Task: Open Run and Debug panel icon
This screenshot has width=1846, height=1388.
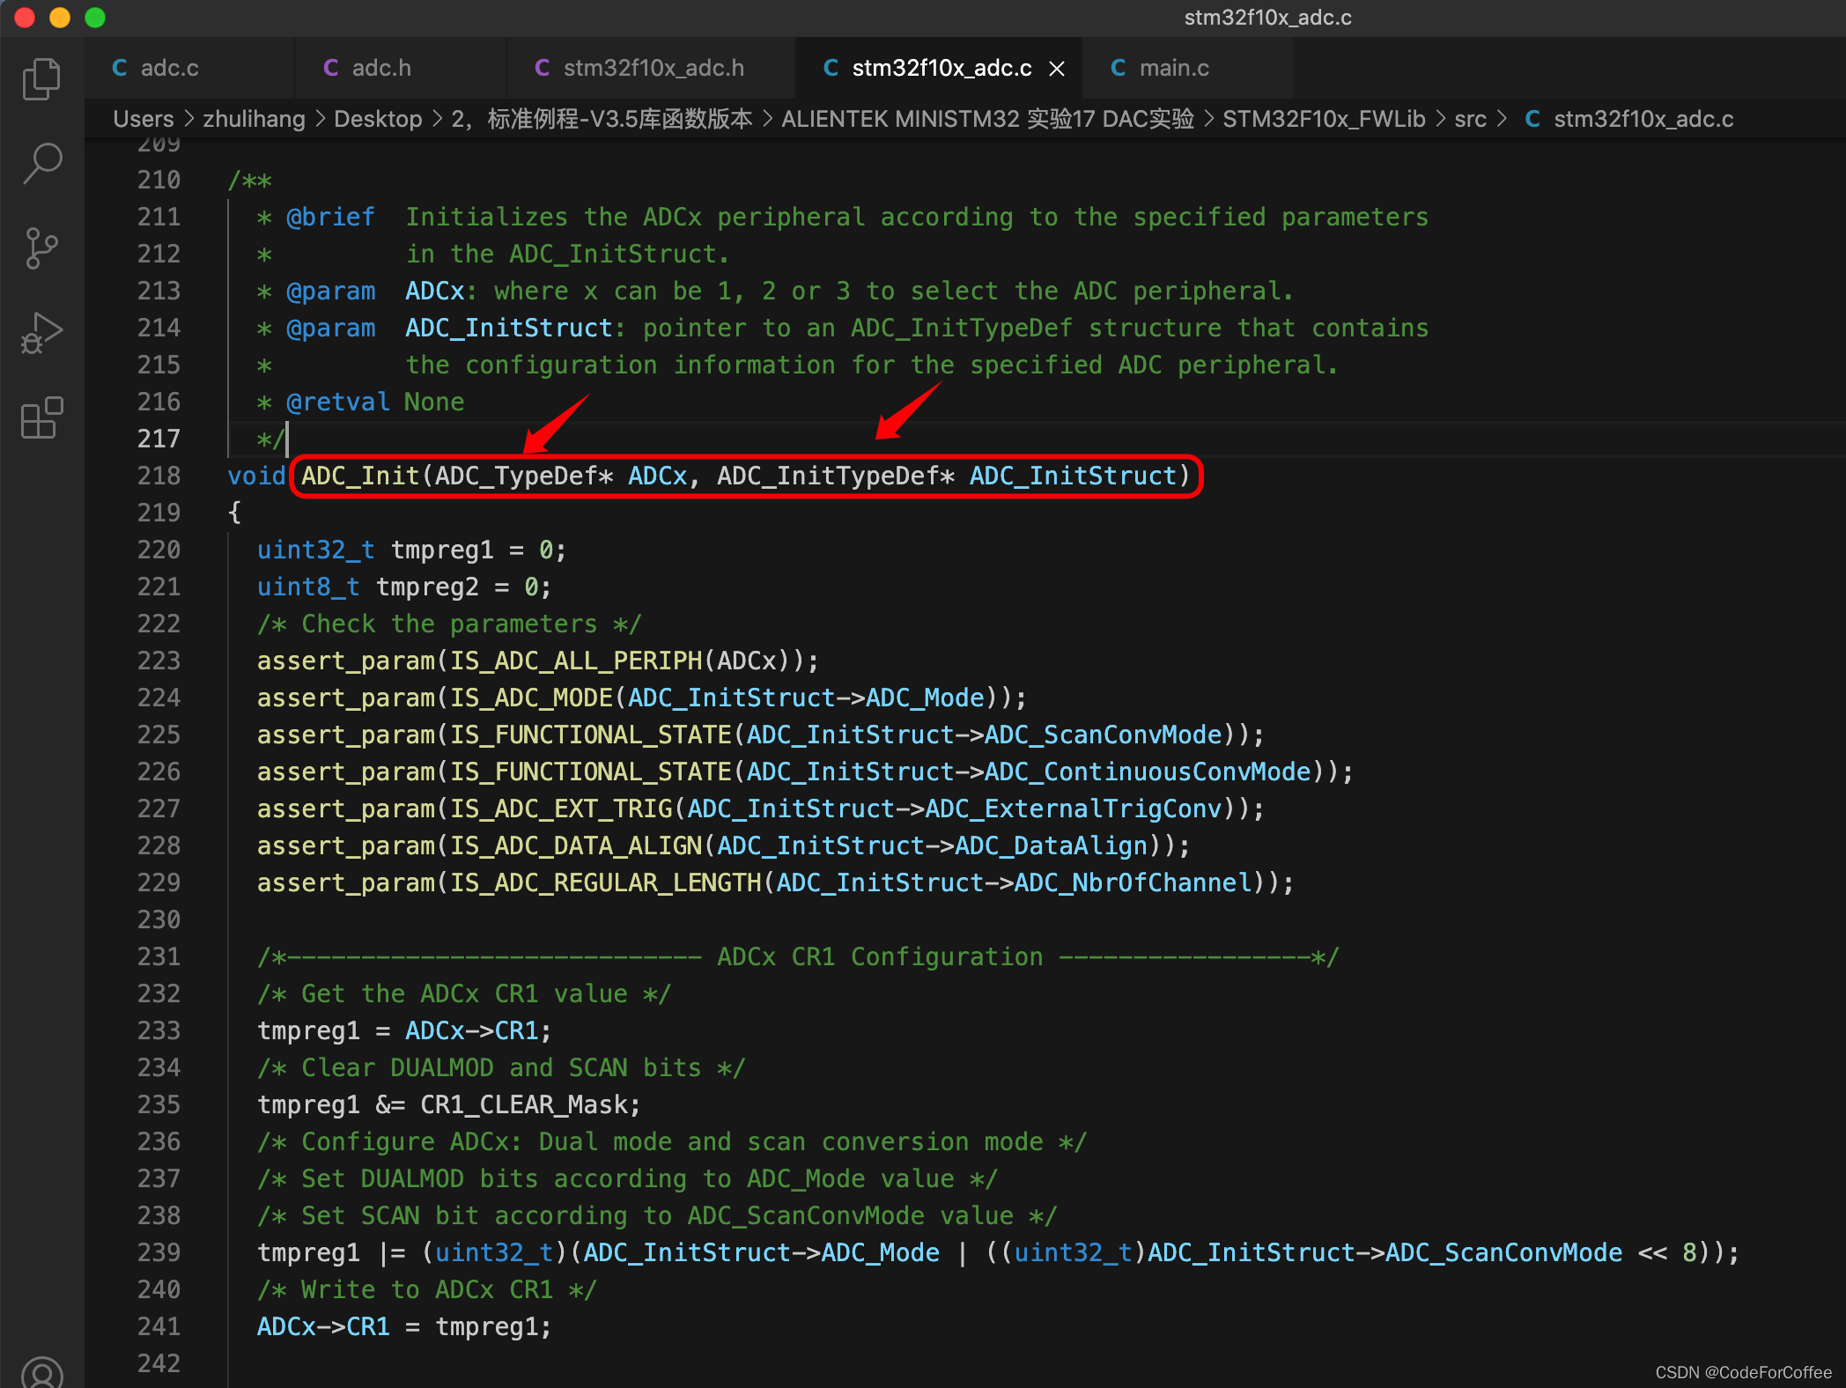Action: pos(41,333)
